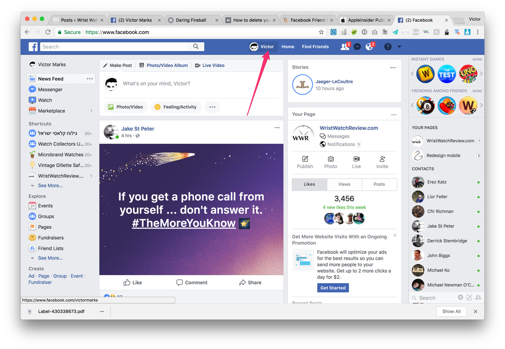505x349 pixels.
Task: Show next Instant Games with right arrow
Action: (x=481, y=73)
